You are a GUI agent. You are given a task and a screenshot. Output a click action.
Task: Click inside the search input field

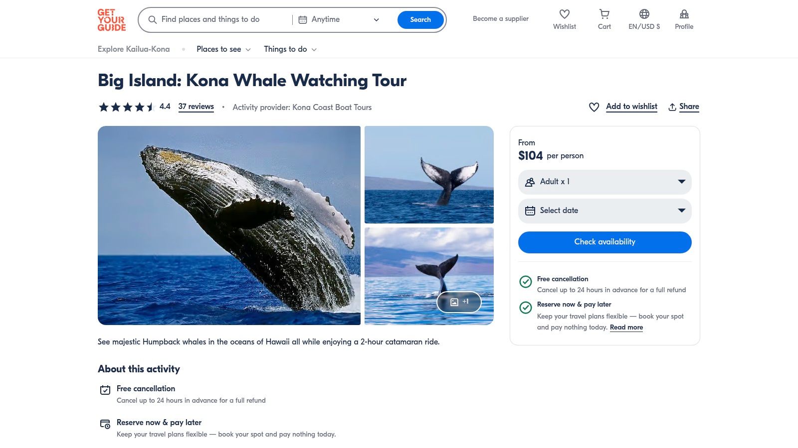click(214, 19)
